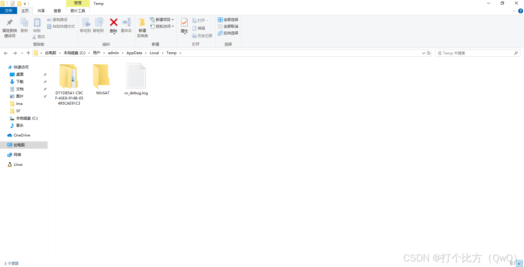This screenshot has height=267, width=524.
Task: Click Local in the address breadcrumb
Action: [154, 53]
